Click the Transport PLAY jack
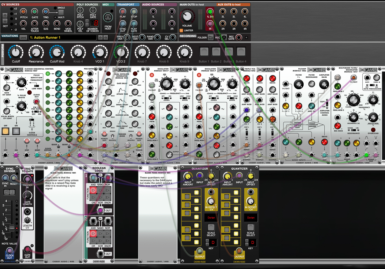 (x=123, y=11)
